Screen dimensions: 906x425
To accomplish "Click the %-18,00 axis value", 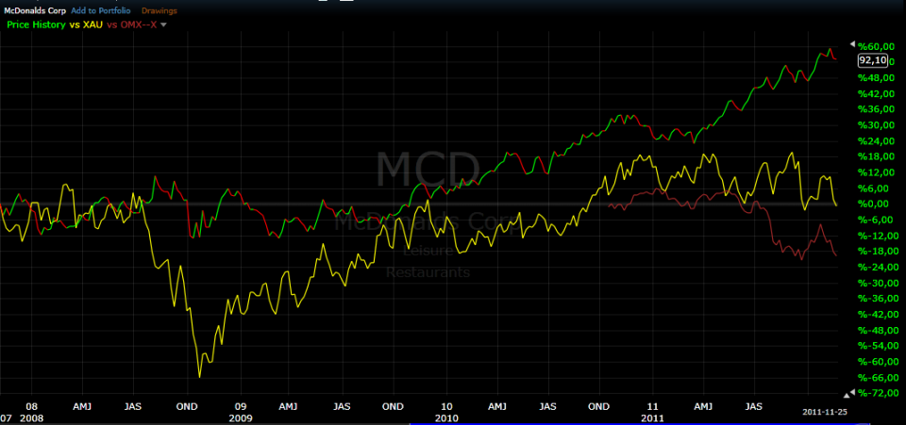I will coord(880,251).
